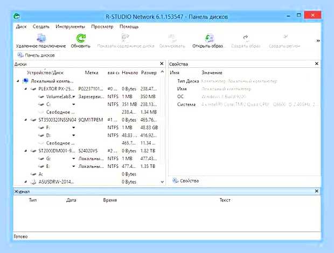Screen dimensions: 334x253
Task: Click the Сканировать toolbar icon
Action: [x=172, y=38]
